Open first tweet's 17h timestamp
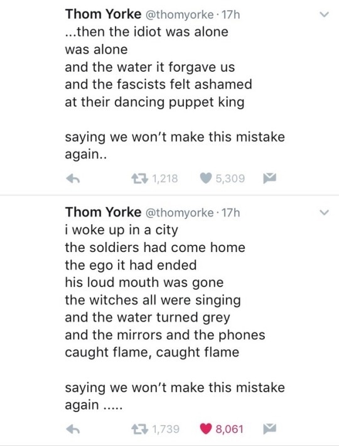 [230, 14]
